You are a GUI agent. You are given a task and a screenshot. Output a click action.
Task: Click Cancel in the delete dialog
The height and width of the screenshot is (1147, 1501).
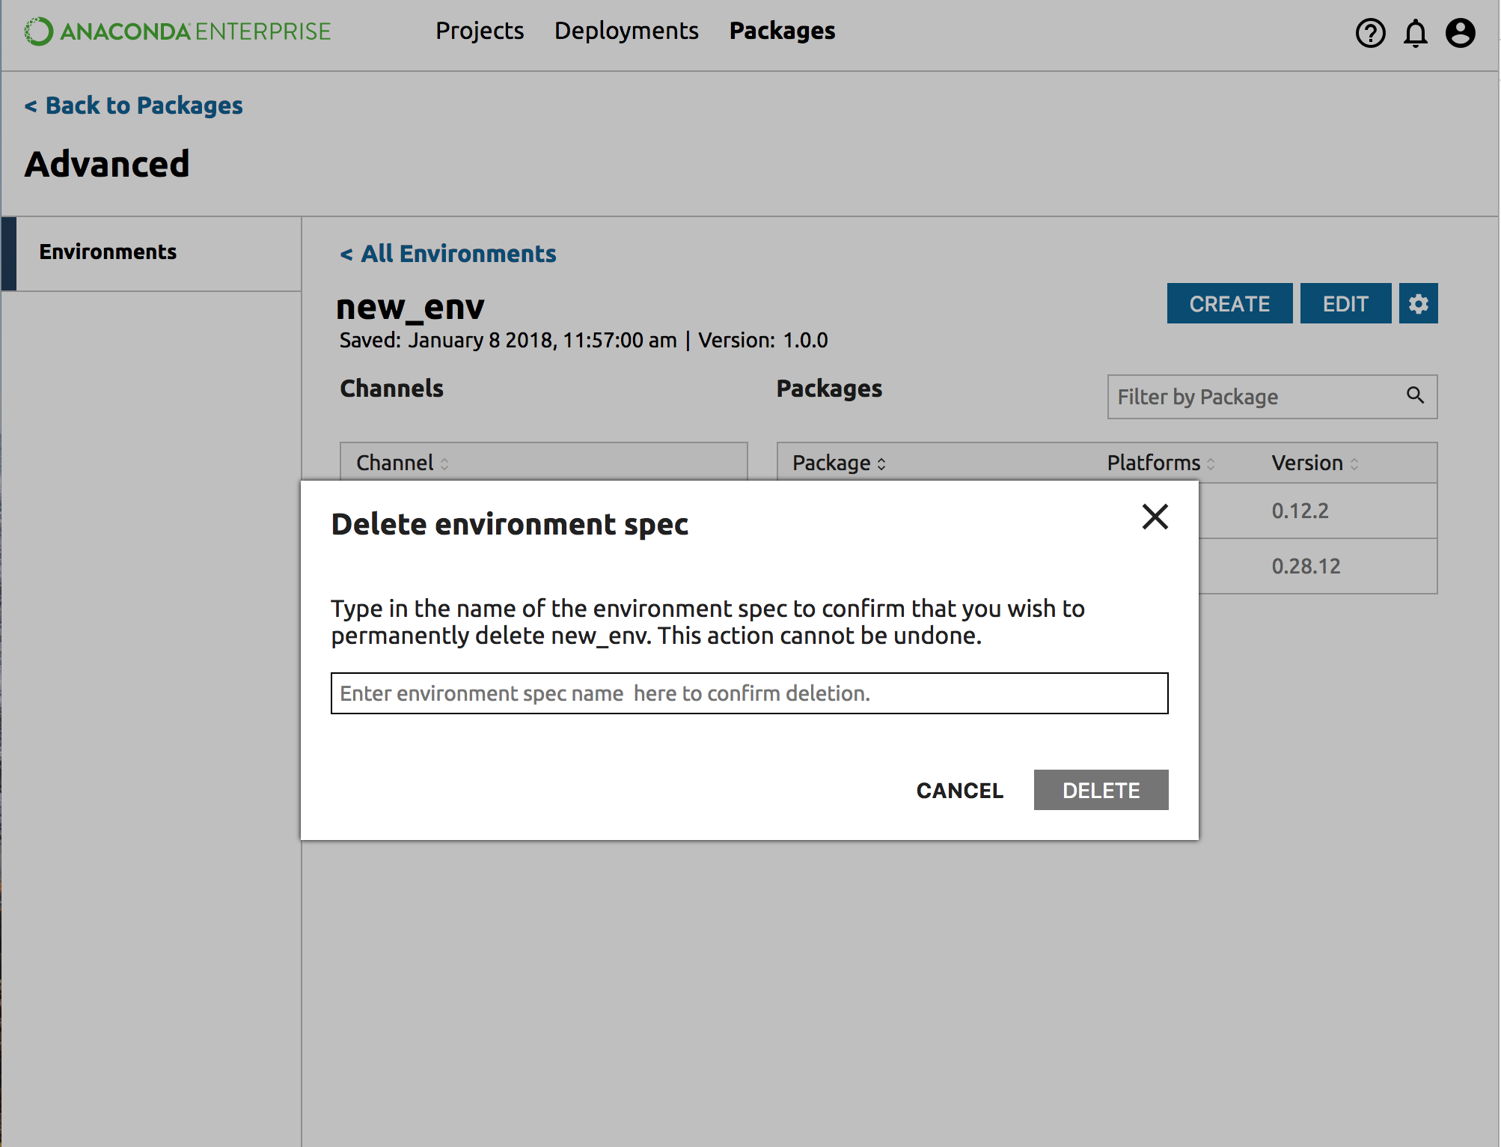[x=959, y=791]
